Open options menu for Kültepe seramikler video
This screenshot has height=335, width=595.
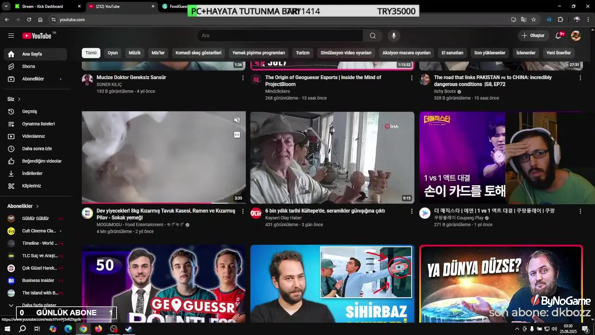(x=411, y=211)
